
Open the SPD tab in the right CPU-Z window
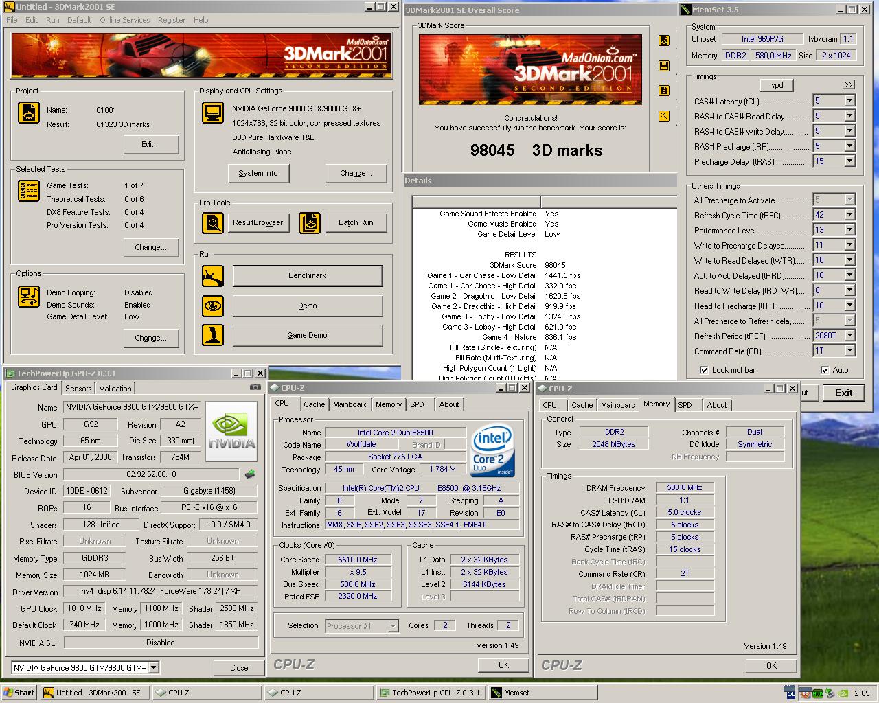685,405
